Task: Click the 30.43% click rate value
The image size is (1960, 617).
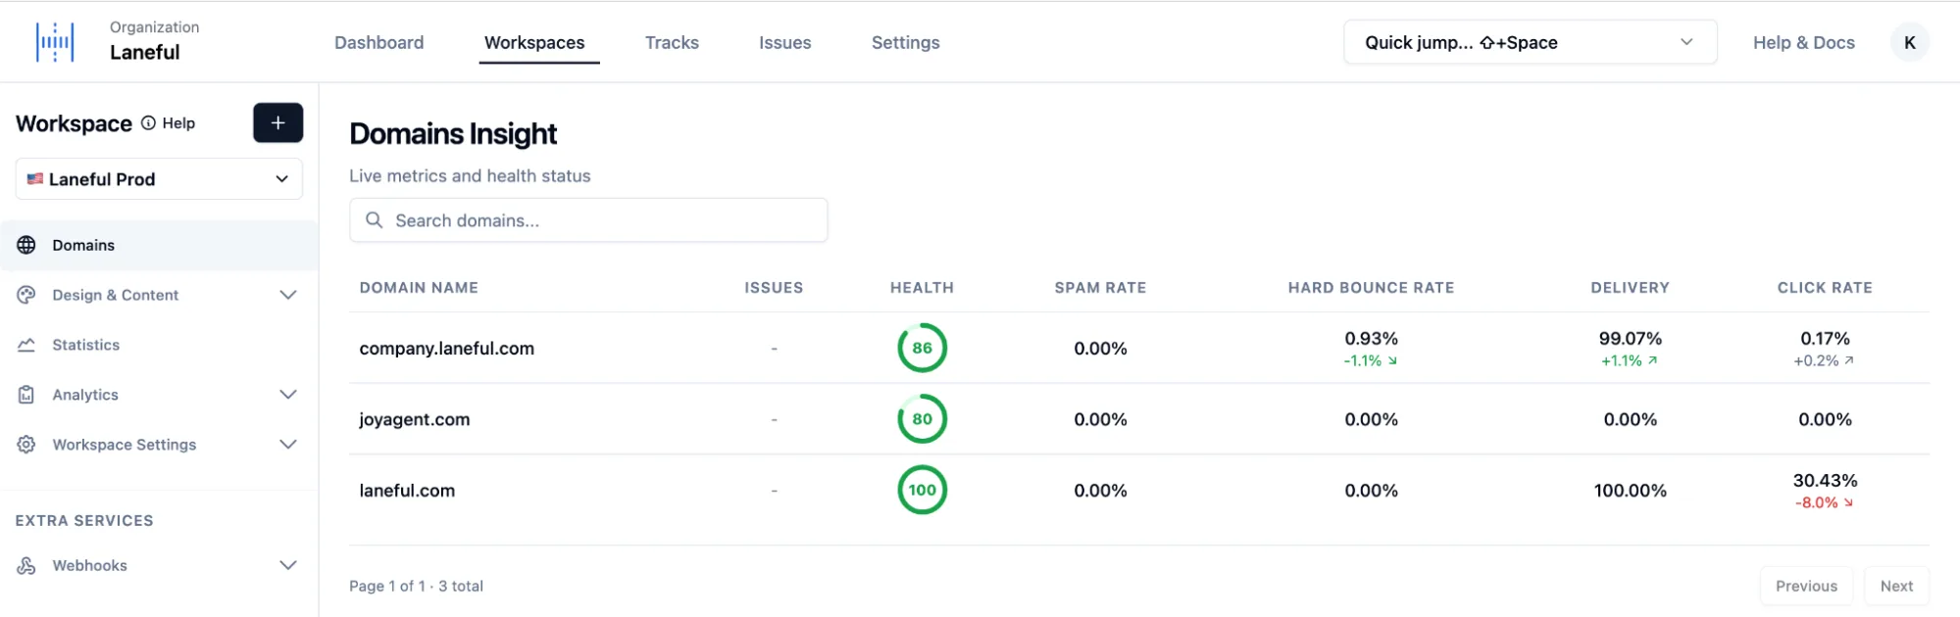Action: coord(1825,481)
